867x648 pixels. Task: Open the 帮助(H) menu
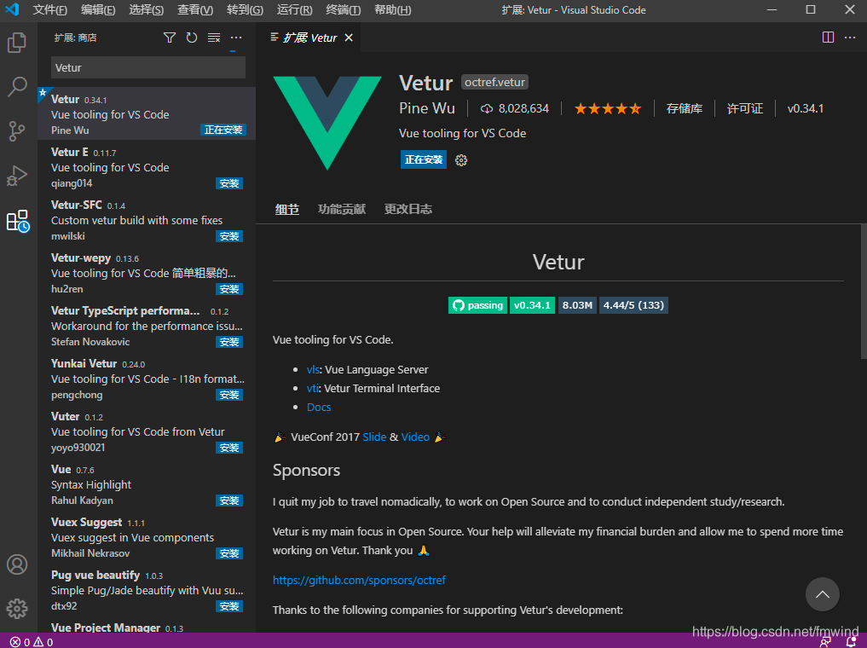[392, 10]
